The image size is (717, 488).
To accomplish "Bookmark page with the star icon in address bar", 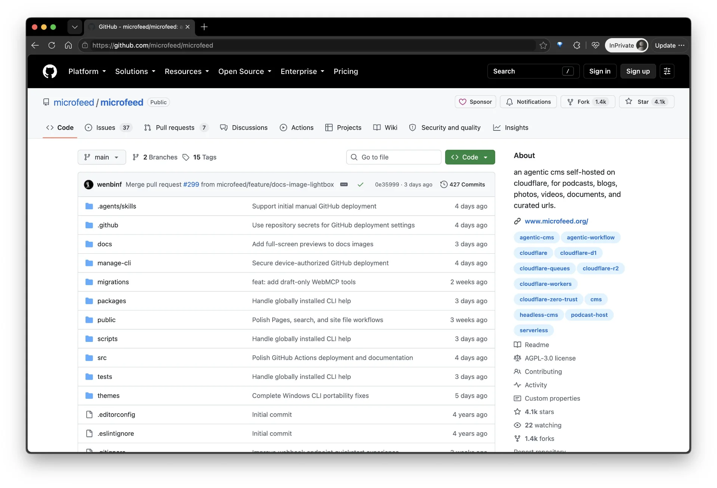I will tap(543, 45).
